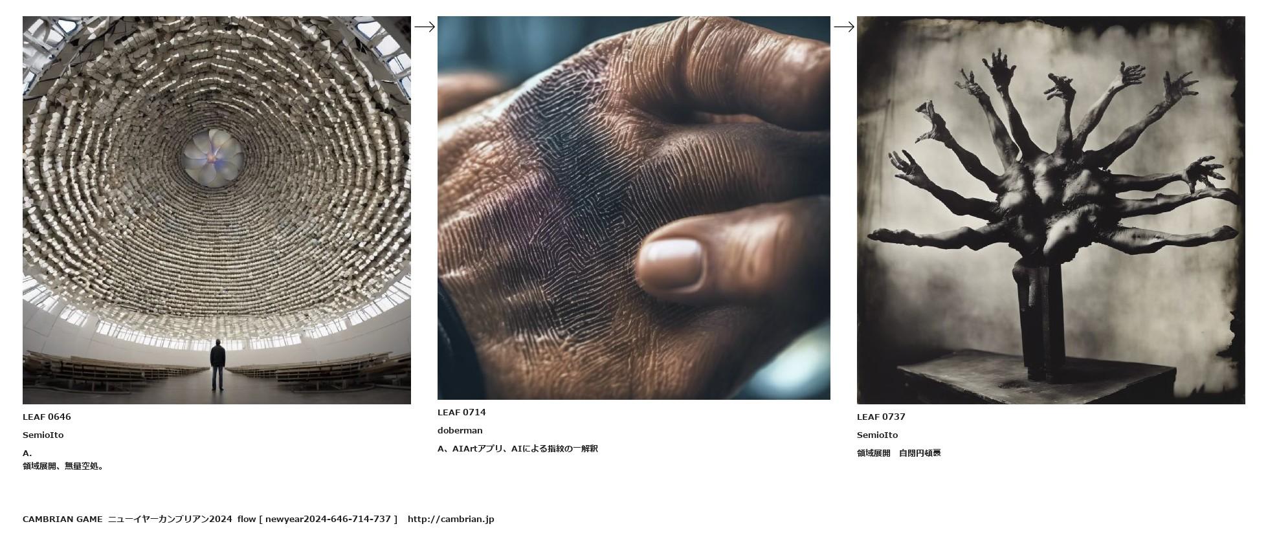Open the http://cambrian.jp link
Viewport: 1268px width, 535px height.
(x=450, y=519)
